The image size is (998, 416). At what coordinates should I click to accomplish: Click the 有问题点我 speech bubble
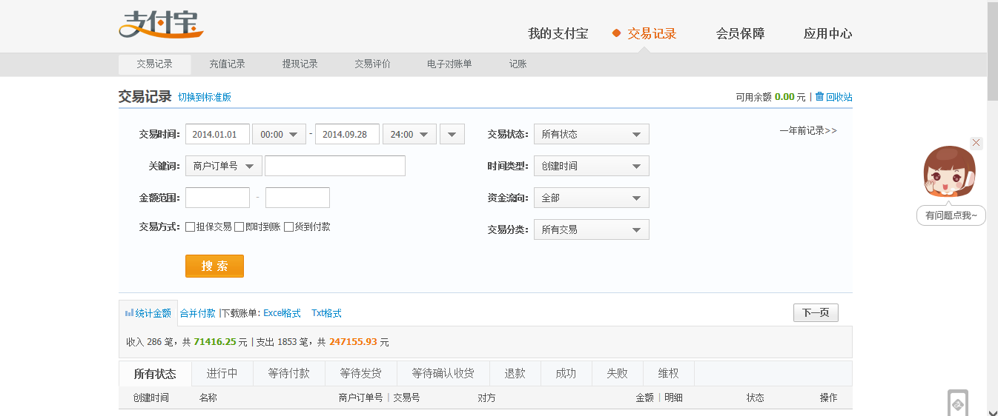click(x=951, y=215)
